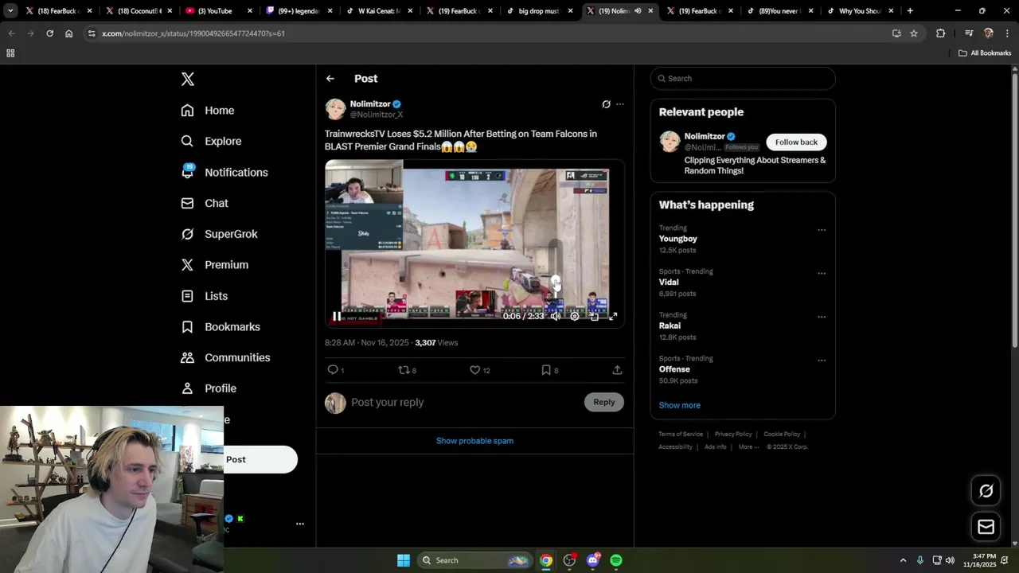This screenshot has height=573, width=1019.
Task: Mute the audio on the active tab
Action: coord(638,11)
